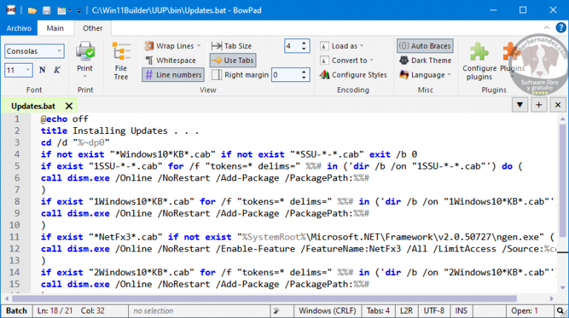Click vertical scrollbar up arrow
Screen dimensions: 569x318
pos(562,119)
